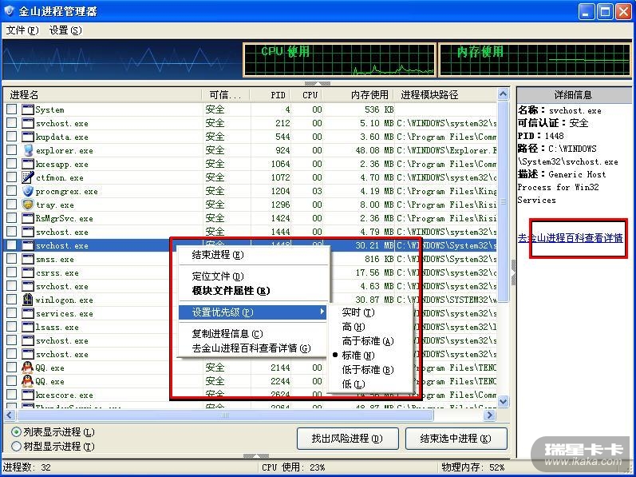Check the box beside ctfmon.exe
The width and height of the screenshot is (636, 477).
tap(12, 177)
